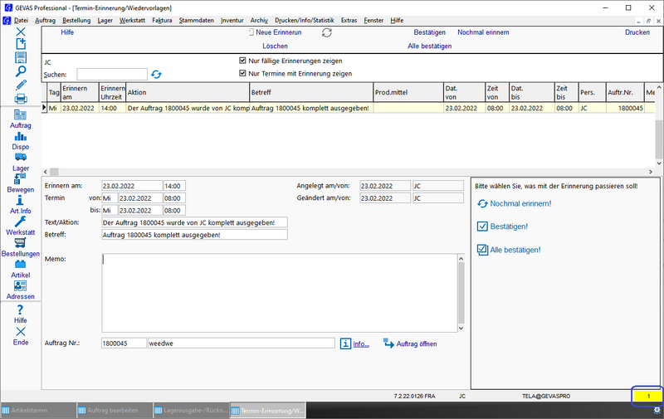This screenshot has width=664, height=419.
Task: Click into the Memo text area
Action: (x=278, y=290)
